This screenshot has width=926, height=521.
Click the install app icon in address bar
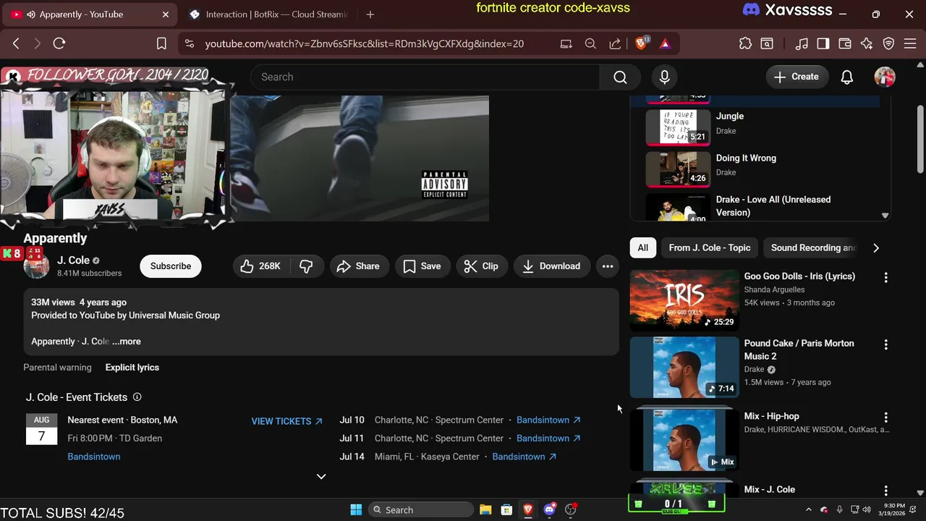click(x=566, y=43)
